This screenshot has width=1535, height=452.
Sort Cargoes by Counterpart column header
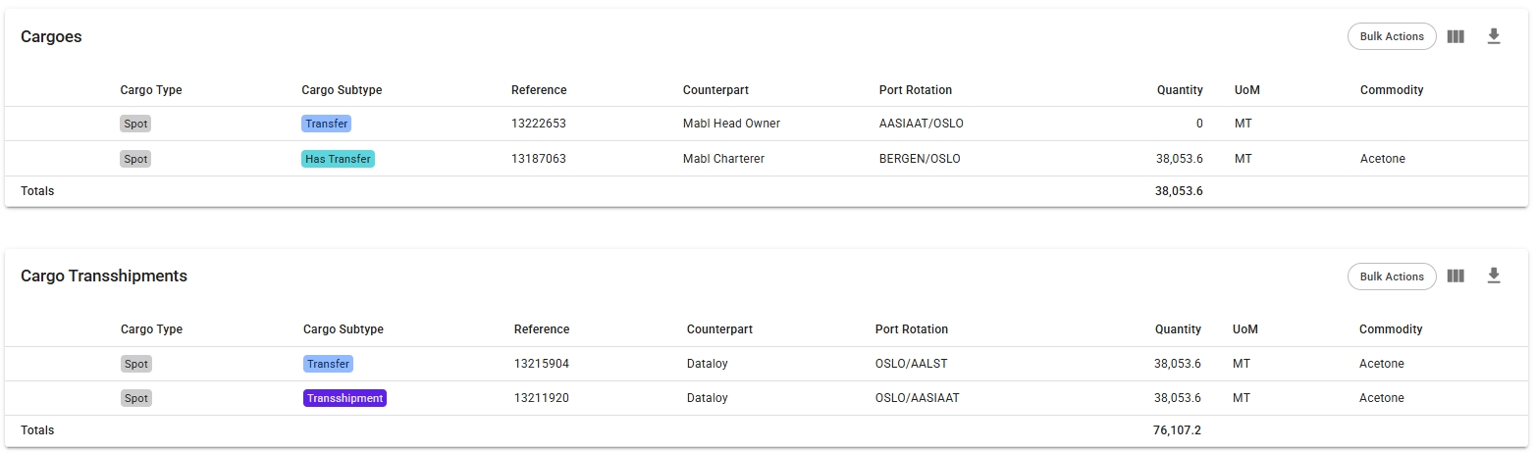[x=715, y=90]
